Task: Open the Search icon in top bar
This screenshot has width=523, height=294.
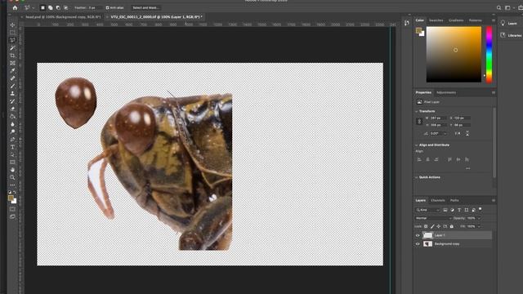Action: pyautogui.click(x=498, y=7)
